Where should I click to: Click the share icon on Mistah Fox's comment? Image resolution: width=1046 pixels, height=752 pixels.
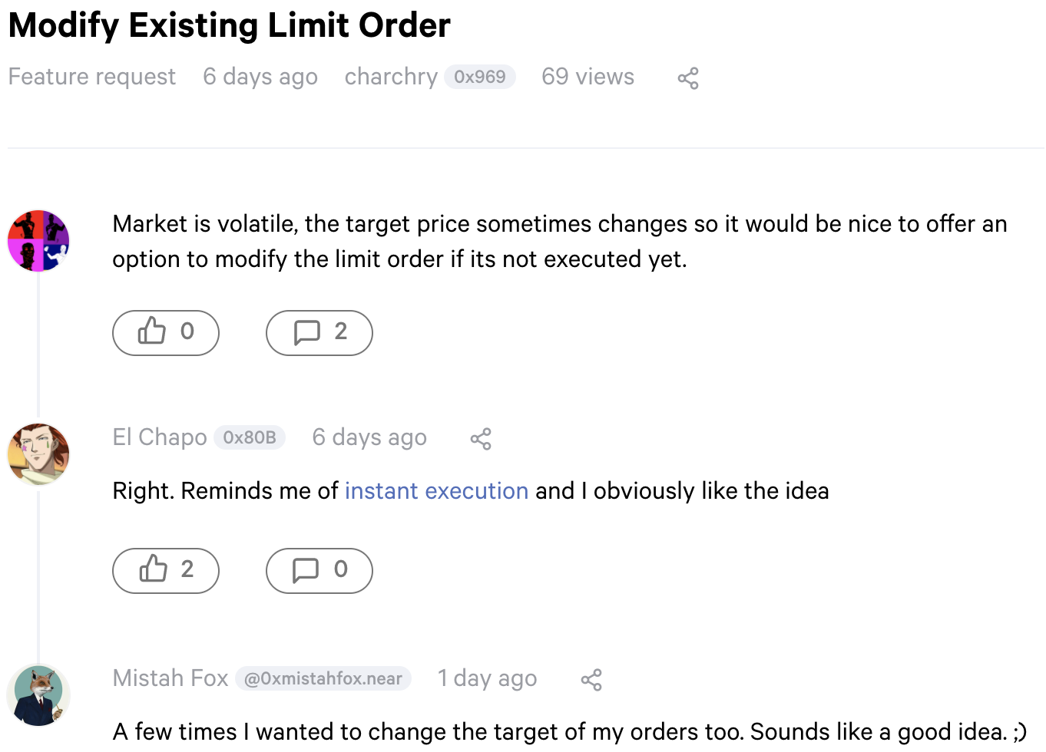pyautogui.click(x=591, y=680)
